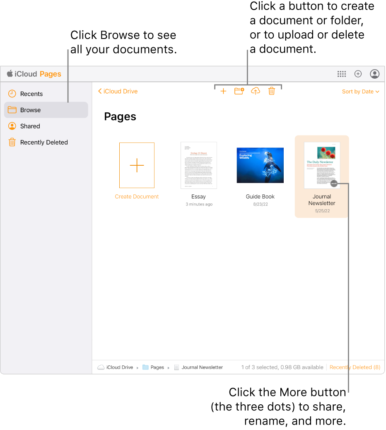
Task: Click the circled plus icon in header
Action: 358,74
